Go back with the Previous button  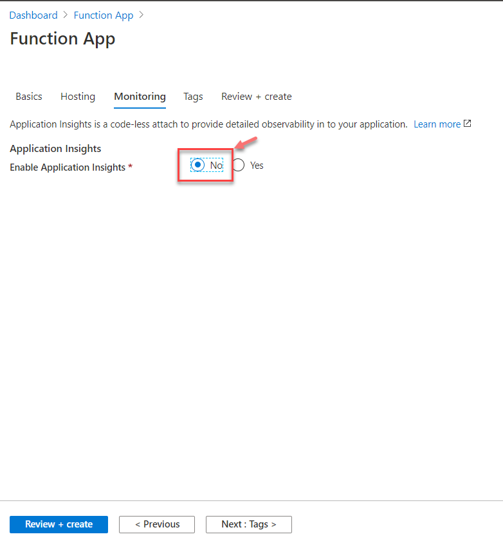[157, 524]
